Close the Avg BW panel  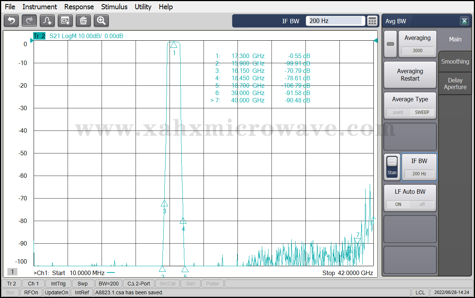point(464,21)
